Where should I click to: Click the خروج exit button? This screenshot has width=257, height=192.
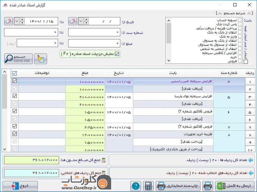20,186
